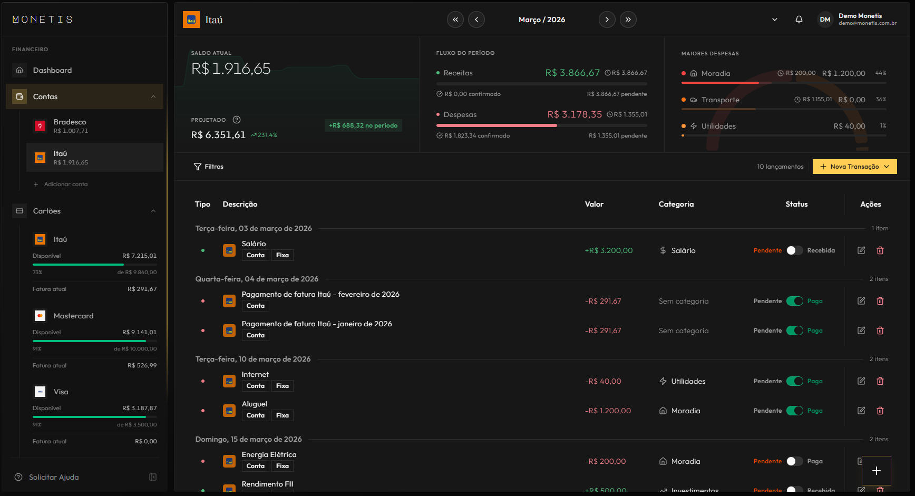This screenshot has height=496, width=915.
Task: Go to next month arrow
Action: (x=607, y=20)
